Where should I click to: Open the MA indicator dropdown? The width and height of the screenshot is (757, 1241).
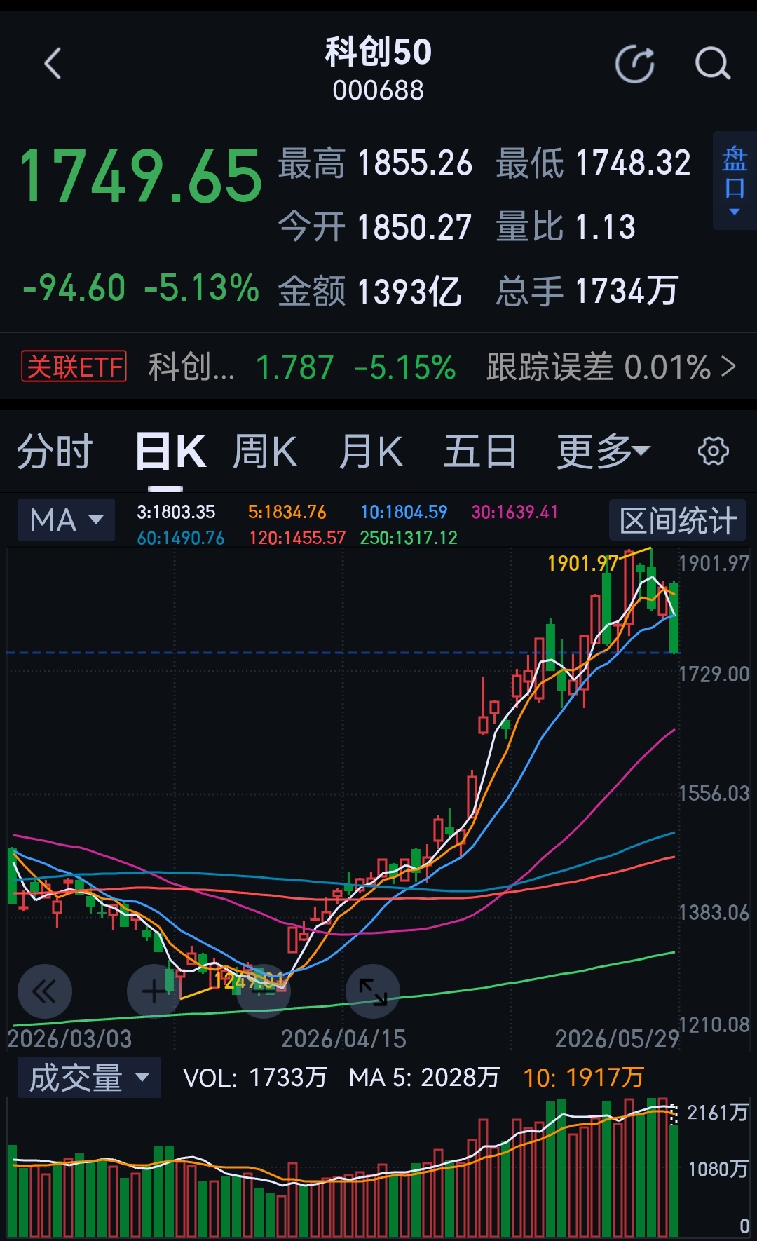[x=67, y=520]
